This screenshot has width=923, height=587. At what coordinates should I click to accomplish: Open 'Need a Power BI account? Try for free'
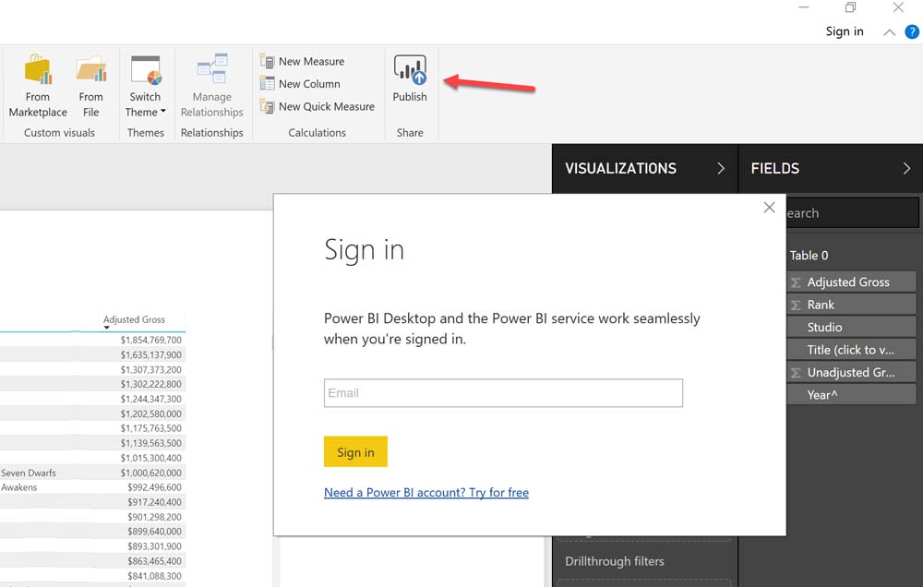[426, 492]
